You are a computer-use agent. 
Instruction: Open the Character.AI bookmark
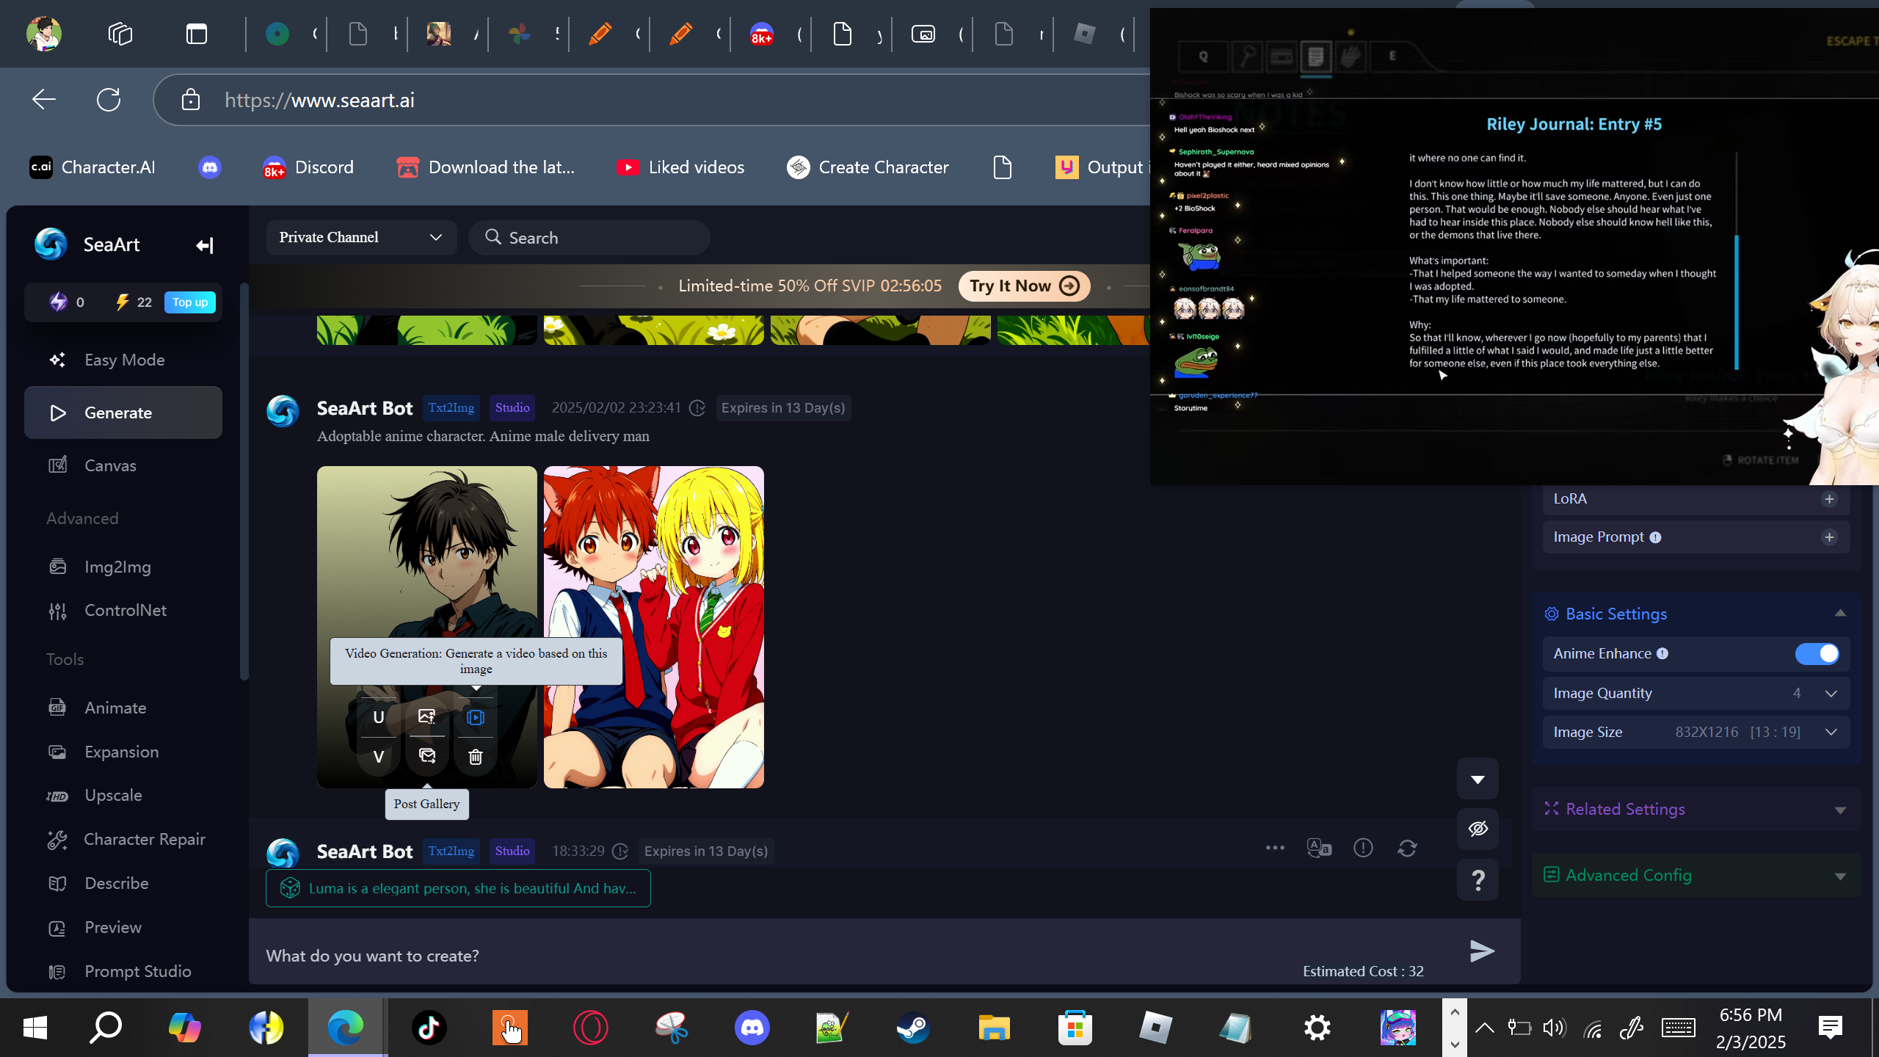(x=92, y=167)
